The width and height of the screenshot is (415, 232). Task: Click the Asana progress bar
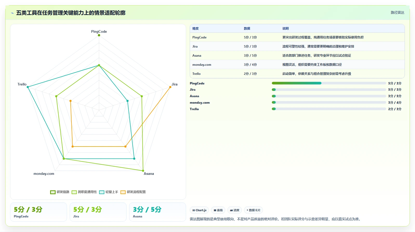click(329, 96)
